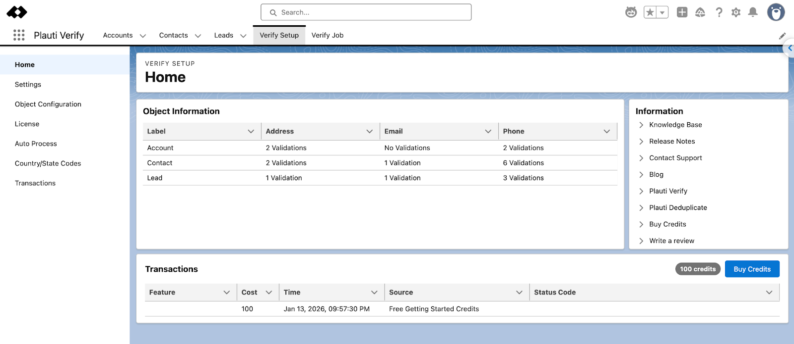Expand the Release Notes chevron
Screen dimensions: 794x344
pyautogui.click(x=641, y=142)
